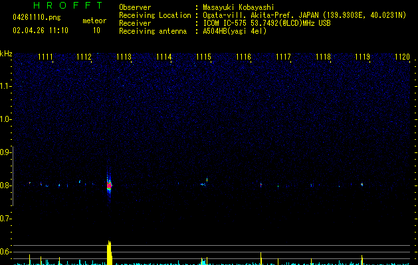This screenshot has height=265, width=418.
Task: Click the 1.0 kHz frequency label
Action: [x=5, y=119]
